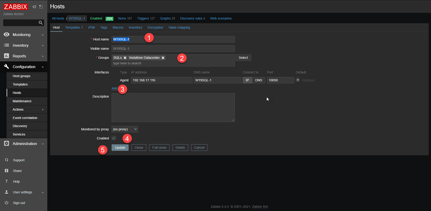Screen dimensions: 431x211
Task: Open the IPMI tab
Action: coord(92,27)
